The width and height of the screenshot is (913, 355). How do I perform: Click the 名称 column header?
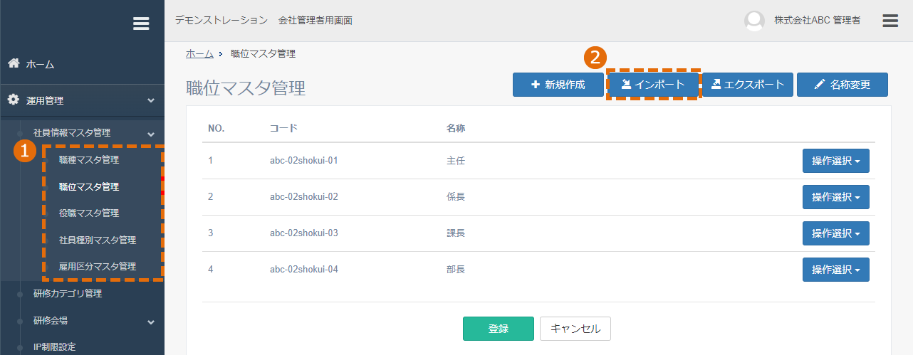point(456,129)
